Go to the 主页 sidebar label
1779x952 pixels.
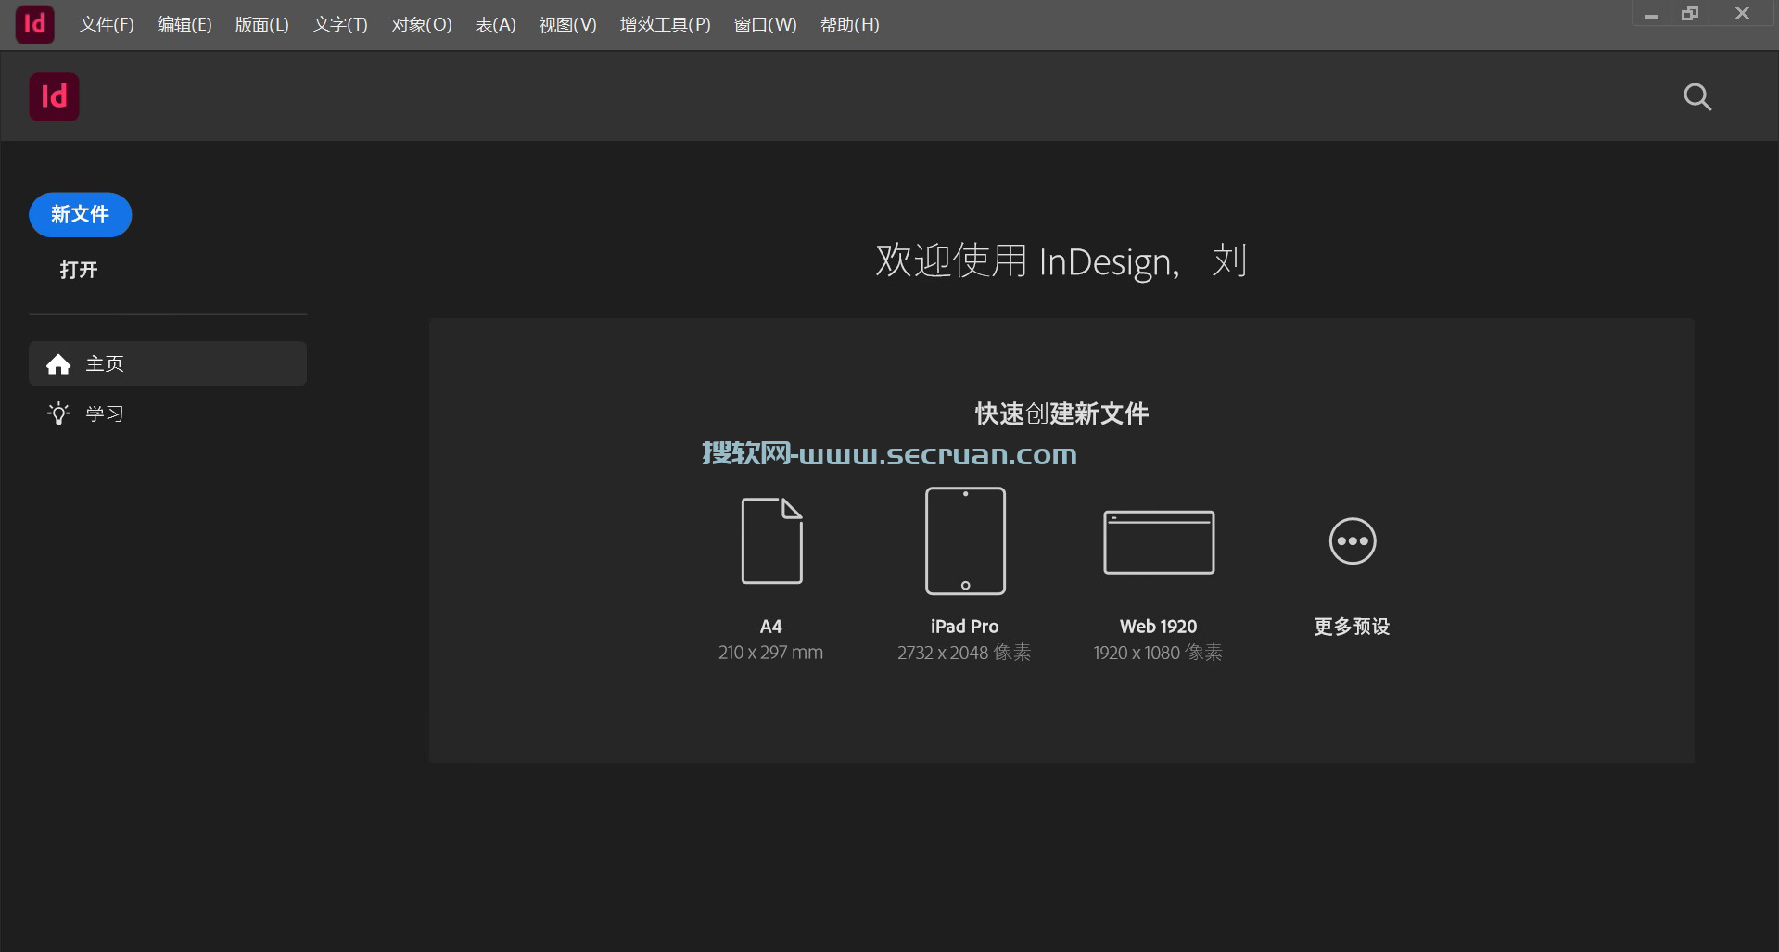(105, 364)
